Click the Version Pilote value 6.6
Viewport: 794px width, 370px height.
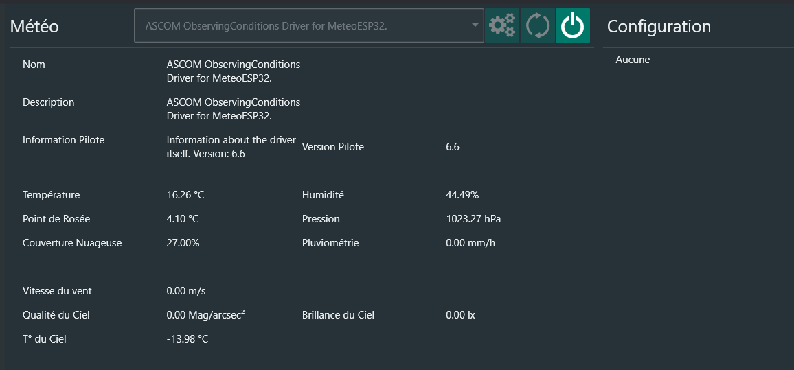453,147
